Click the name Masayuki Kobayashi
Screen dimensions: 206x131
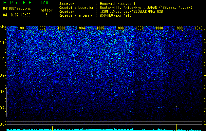pos(118,4)
